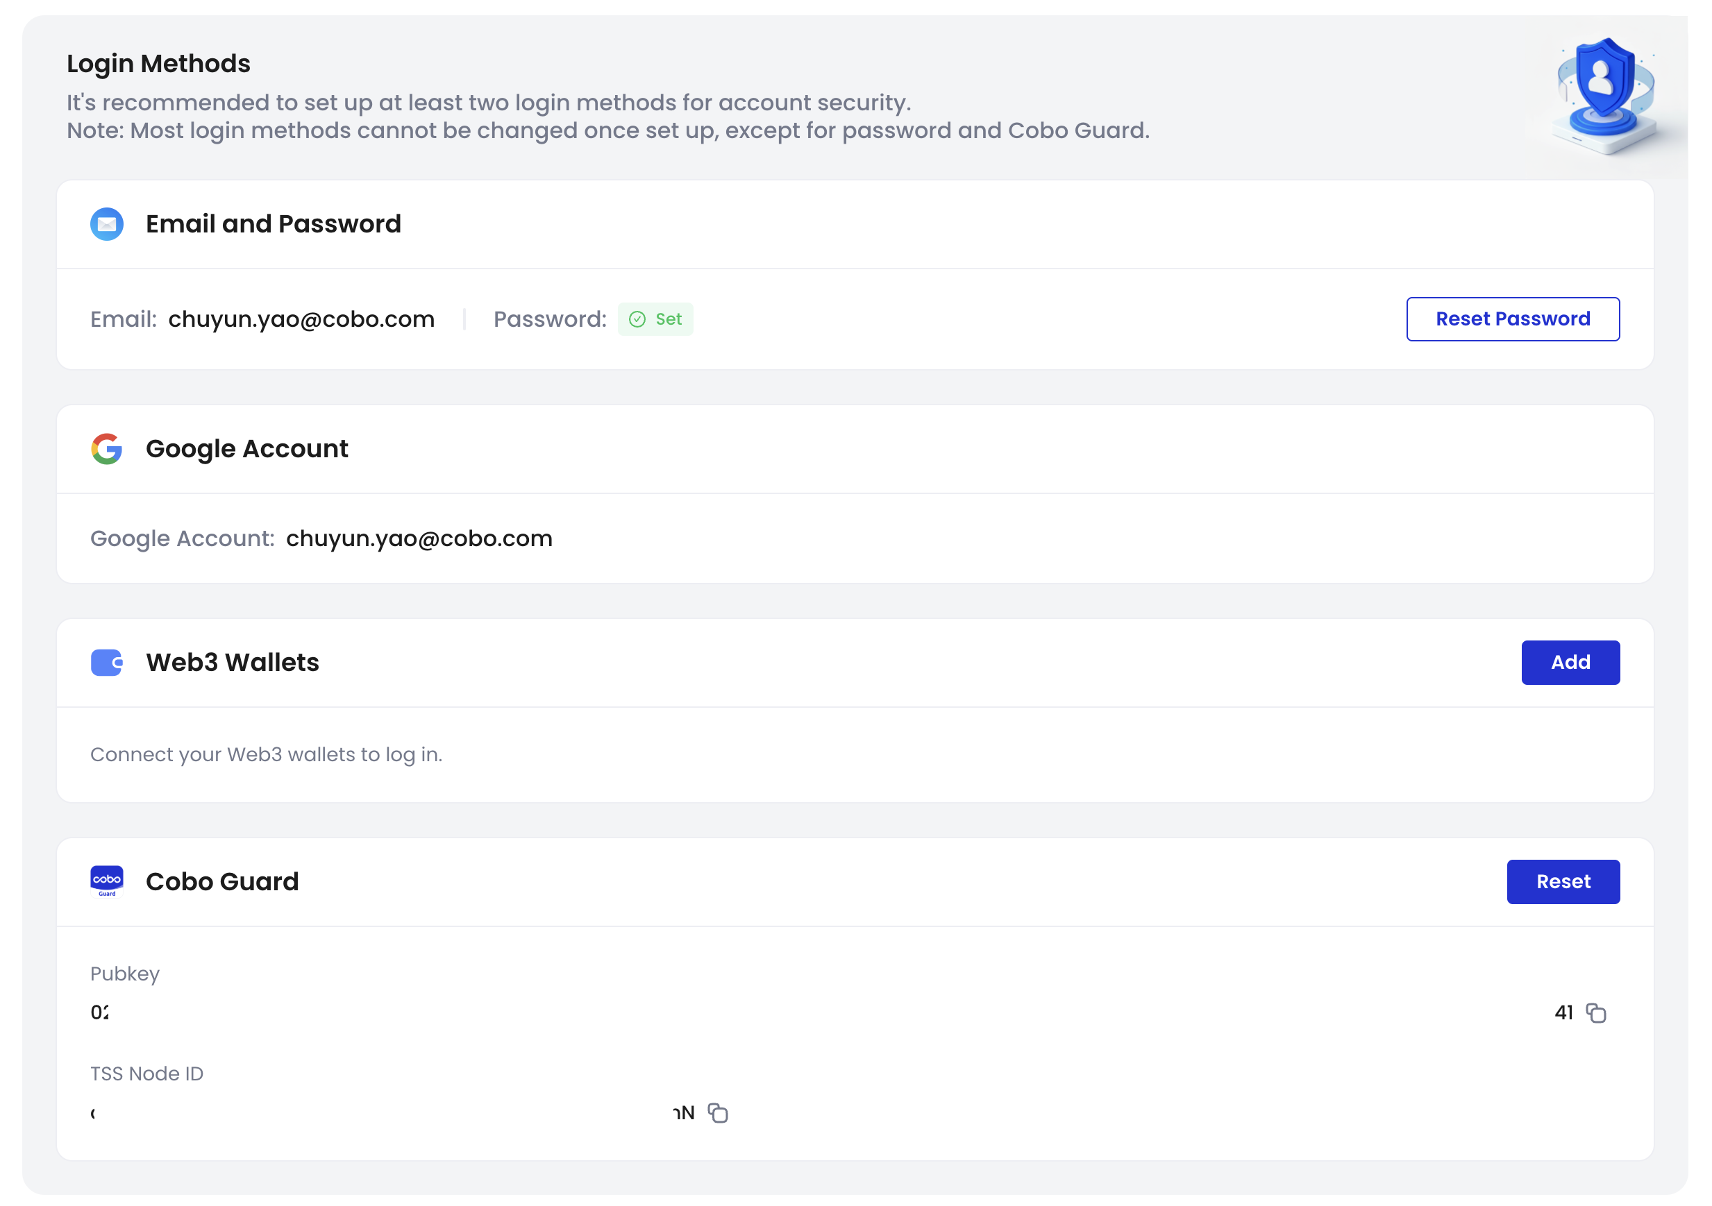Click the Cobo Guard heading text

pos(222,881)
